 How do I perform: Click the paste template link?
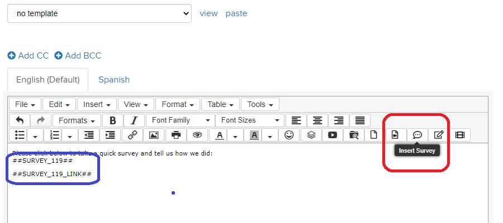tap(236, 13)
